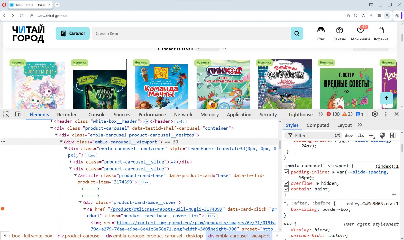Open Мои книги favorites heart
This screenshot has width=404, height=240.
[x=360, y=34]
